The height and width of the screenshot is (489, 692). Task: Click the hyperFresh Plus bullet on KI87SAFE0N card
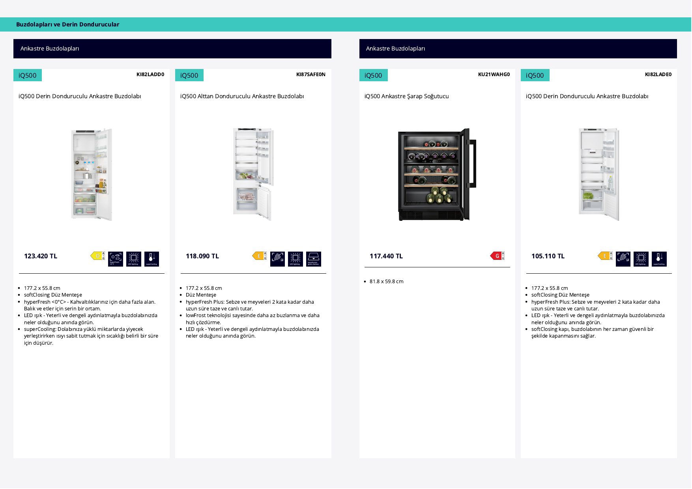point(250,305)
